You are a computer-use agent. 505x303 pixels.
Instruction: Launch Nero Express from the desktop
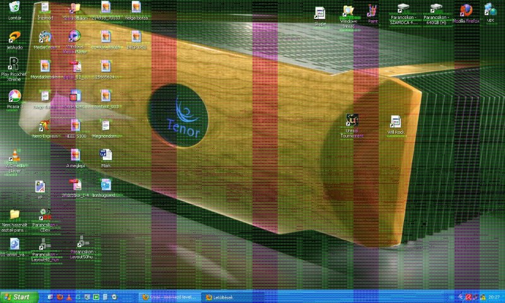(x=45, y=126)
